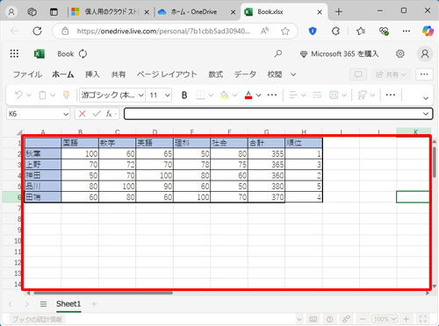Image resolution: width=439 pixels, height=326 pixels.
Task: Switch to the 数式 tab
Action: [x=216, y=74]
